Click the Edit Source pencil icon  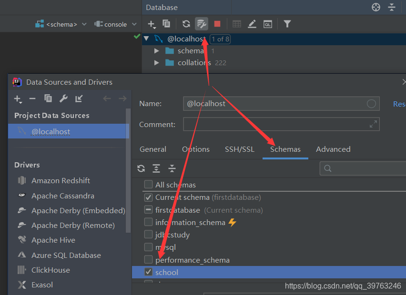pos(252,24)
